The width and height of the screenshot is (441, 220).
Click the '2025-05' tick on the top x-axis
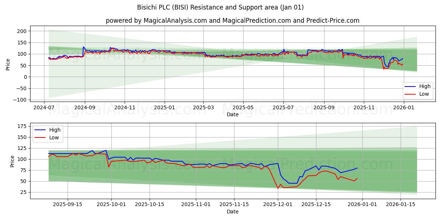[243, 107]
